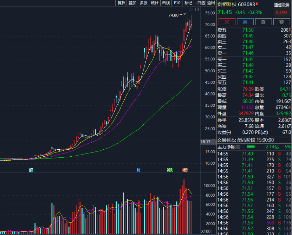
Task: Click the red R badge beside 603083
Action: [x=257, y=4]
